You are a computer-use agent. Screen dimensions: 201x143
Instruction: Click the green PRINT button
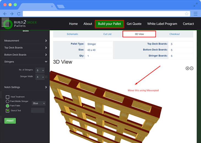tap(10, 121)
